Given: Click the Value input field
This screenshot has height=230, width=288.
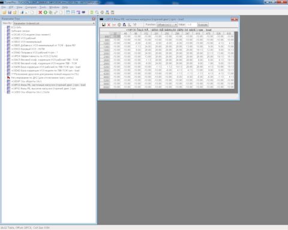Looking at the screenshot, I should click(191, 25).
